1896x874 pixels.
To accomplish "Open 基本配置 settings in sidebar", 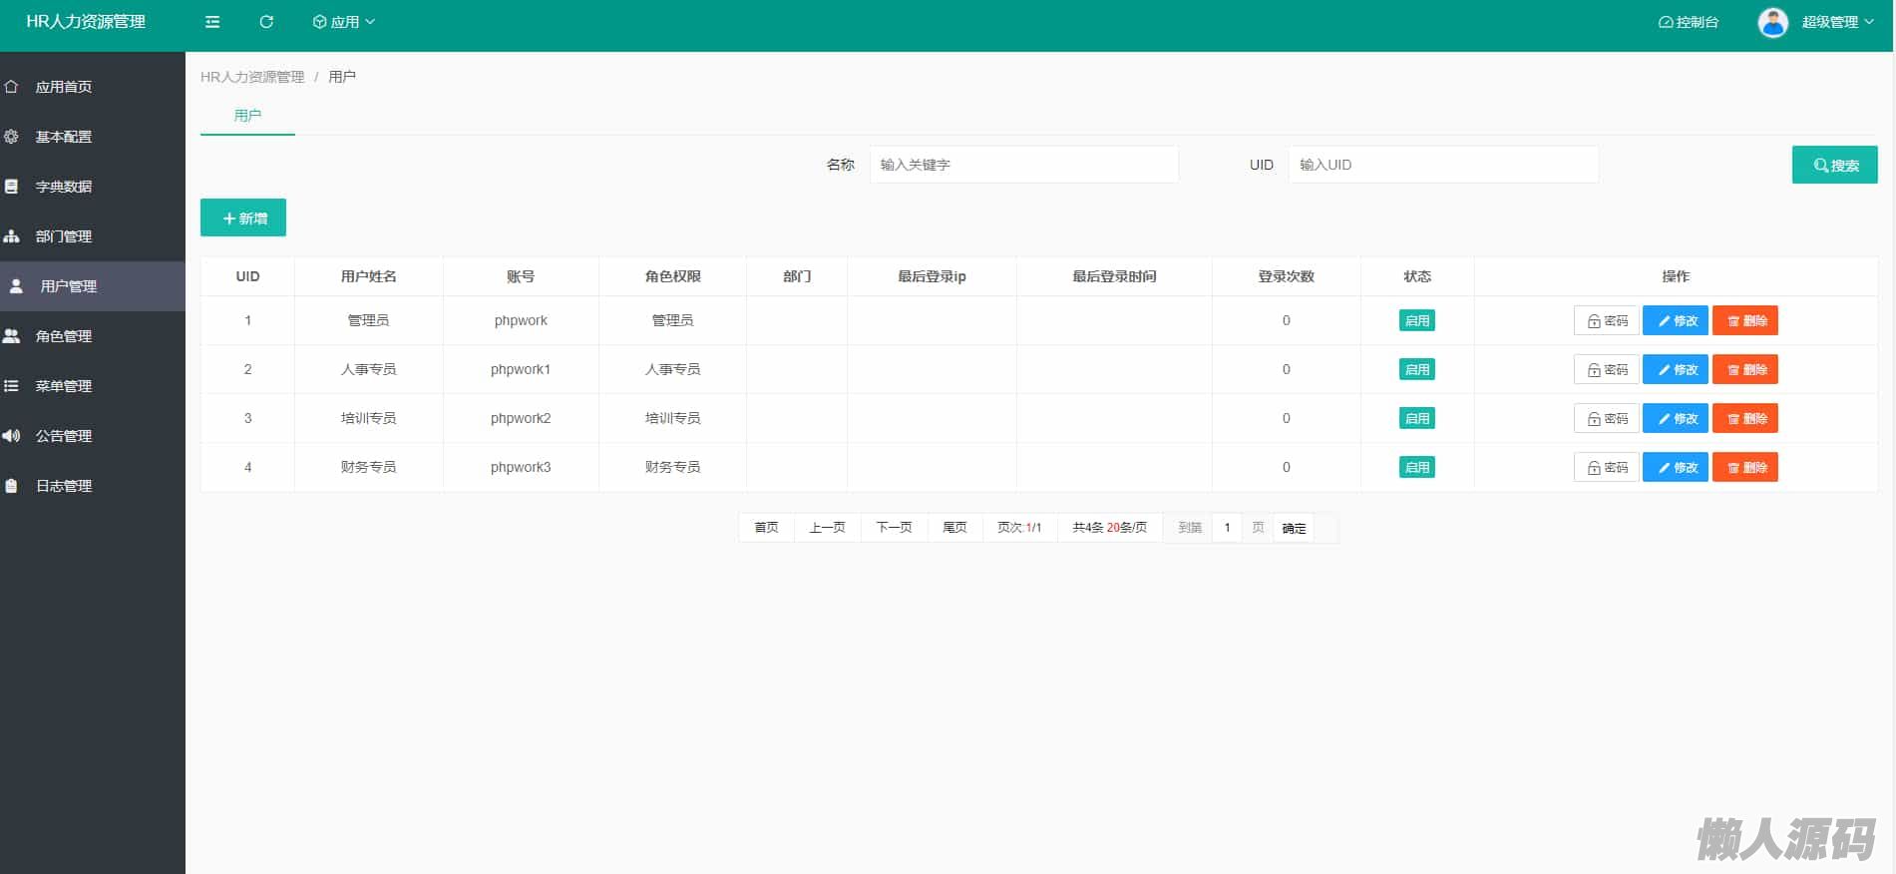I will tap(64, 137).
